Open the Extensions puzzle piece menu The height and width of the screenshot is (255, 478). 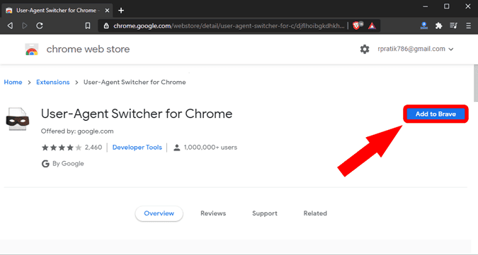438,26
